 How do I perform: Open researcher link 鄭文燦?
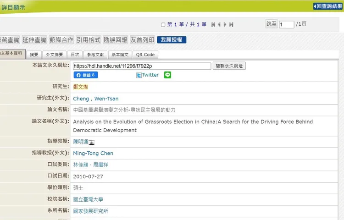(x=81, y=87)
